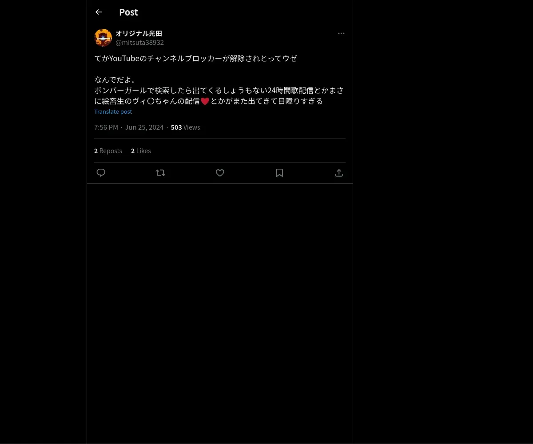Open the share upload icon
533x444 pixels.
pos(339,173)
